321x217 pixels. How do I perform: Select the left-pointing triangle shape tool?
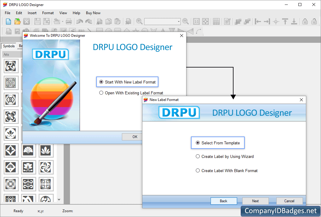(190, 31)
